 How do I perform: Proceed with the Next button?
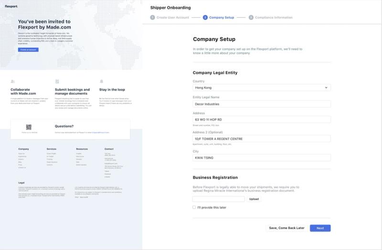coord(320,228)
